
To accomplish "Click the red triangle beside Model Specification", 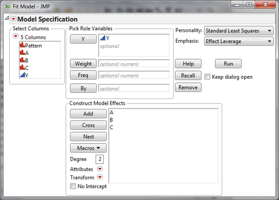I will pyautogui.click(x=13, y=19).
